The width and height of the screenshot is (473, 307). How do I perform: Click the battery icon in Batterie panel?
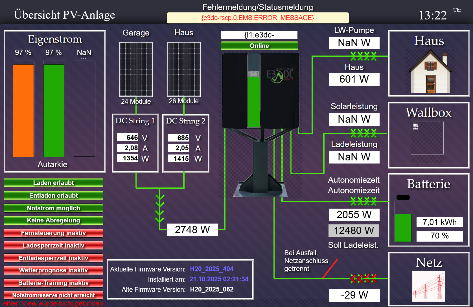click(403, 218)
